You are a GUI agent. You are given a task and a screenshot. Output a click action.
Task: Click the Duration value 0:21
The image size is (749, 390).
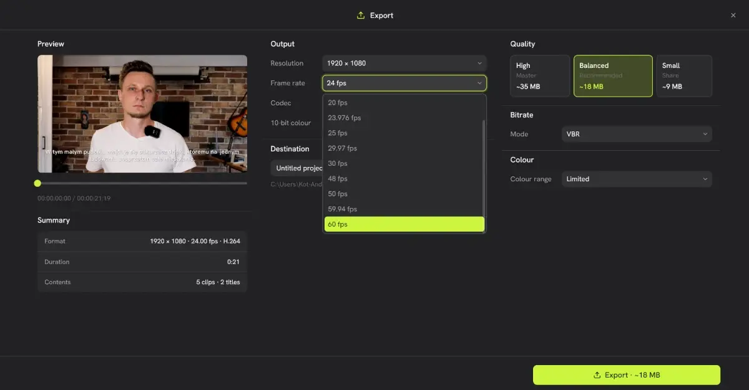point(233,262)
